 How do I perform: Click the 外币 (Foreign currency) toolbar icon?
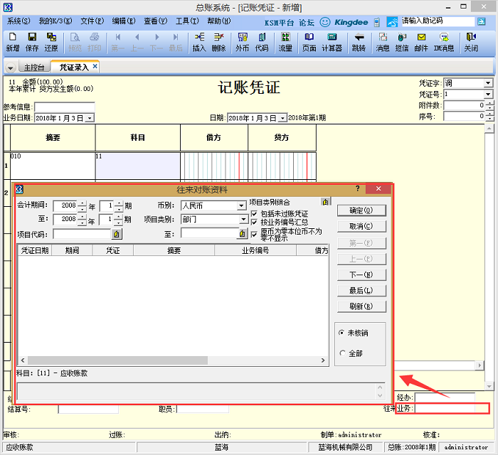click(x=242, y=42)
